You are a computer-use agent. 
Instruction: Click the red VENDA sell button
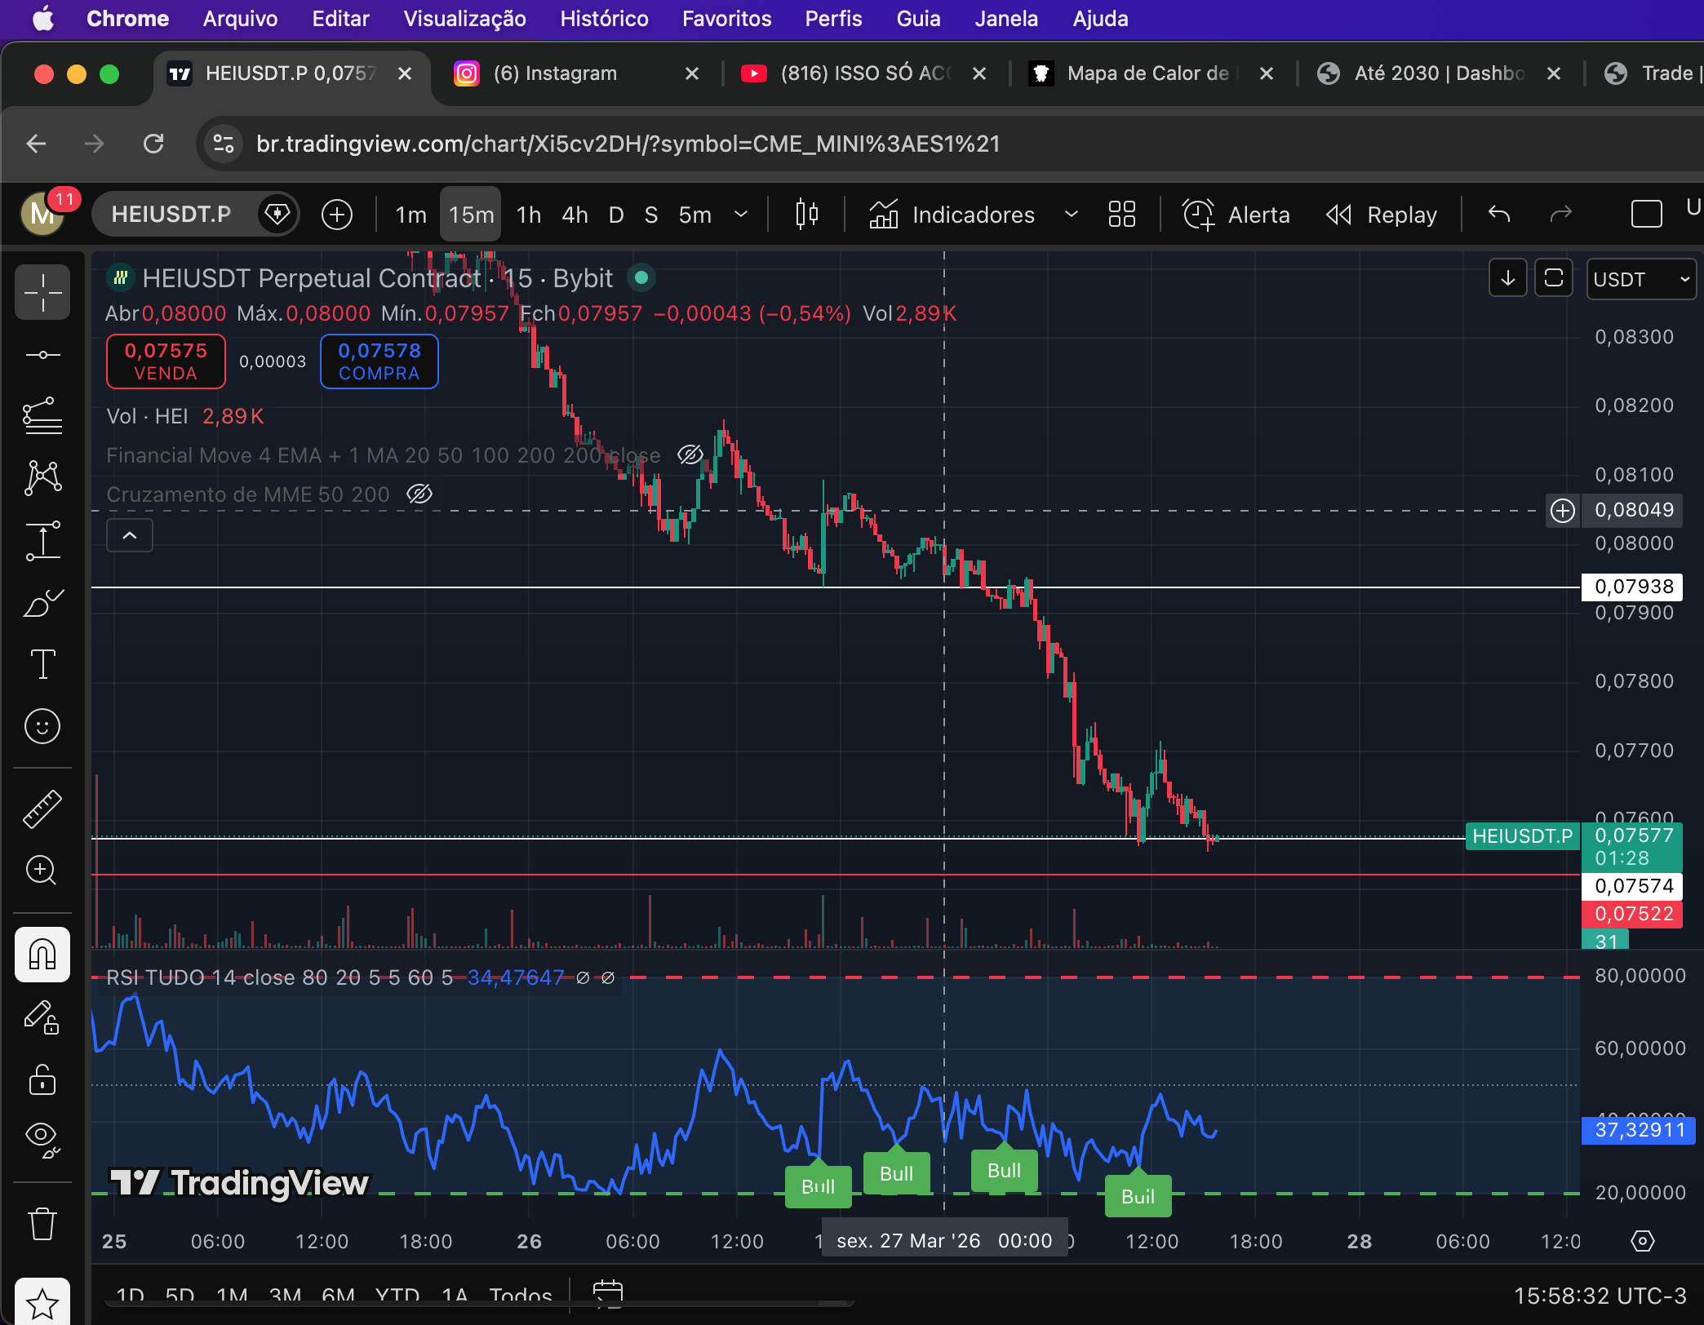pos(166,361)
